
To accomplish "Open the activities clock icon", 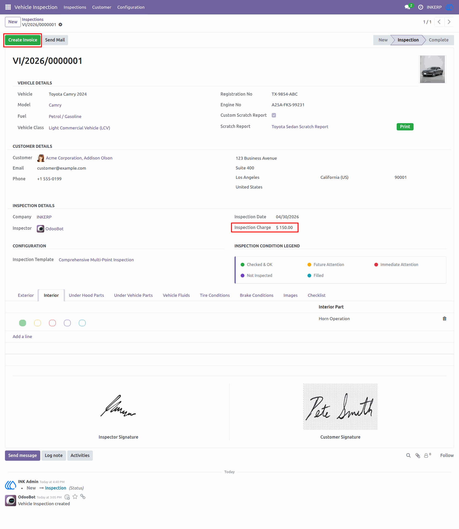I will tap(420, 7).
